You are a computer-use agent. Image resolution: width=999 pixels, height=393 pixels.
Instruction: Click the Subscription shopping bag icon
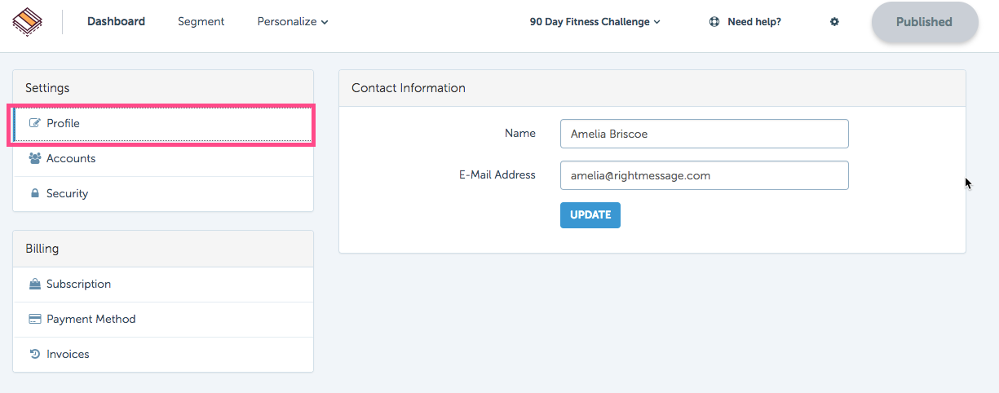(35, 284)
